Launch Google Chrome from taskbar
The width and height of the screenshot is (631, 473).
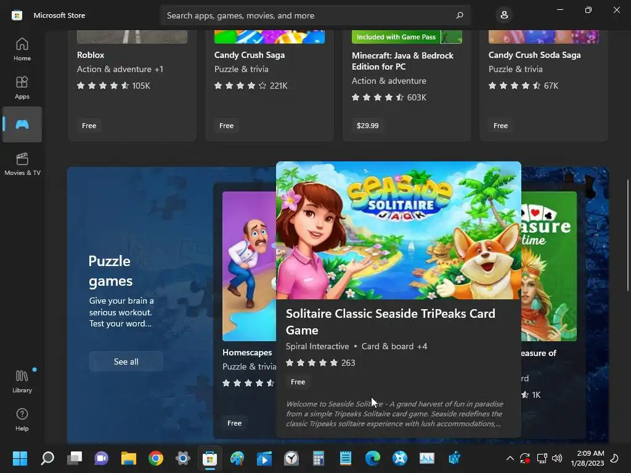[x=156, y=458]
